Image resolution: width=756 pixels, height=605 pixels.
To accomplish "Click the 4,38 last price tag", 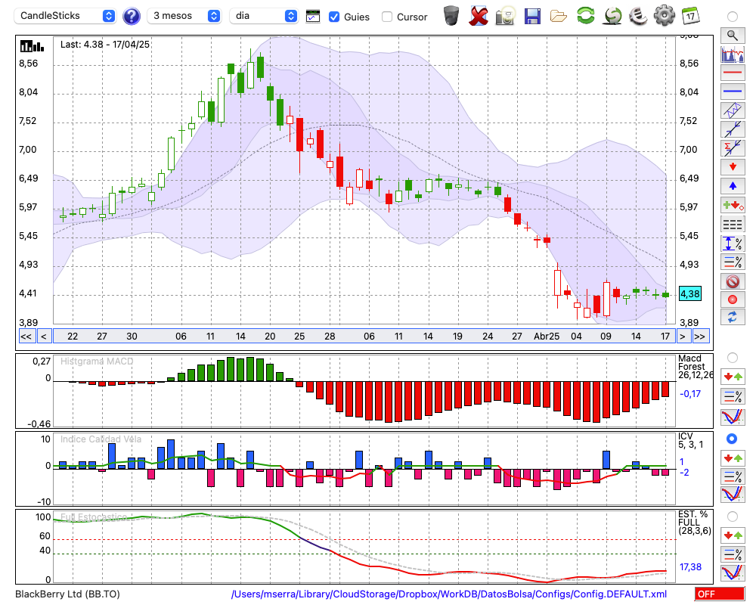I will point(690,294).
